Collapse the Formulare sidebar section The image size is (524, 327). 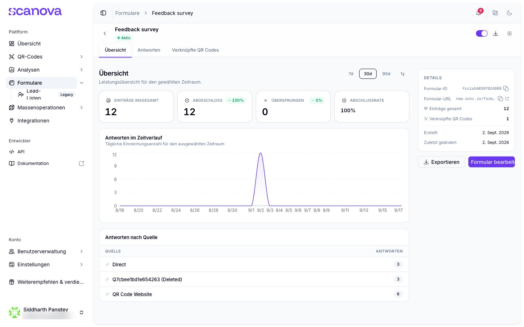coord(82,83)
